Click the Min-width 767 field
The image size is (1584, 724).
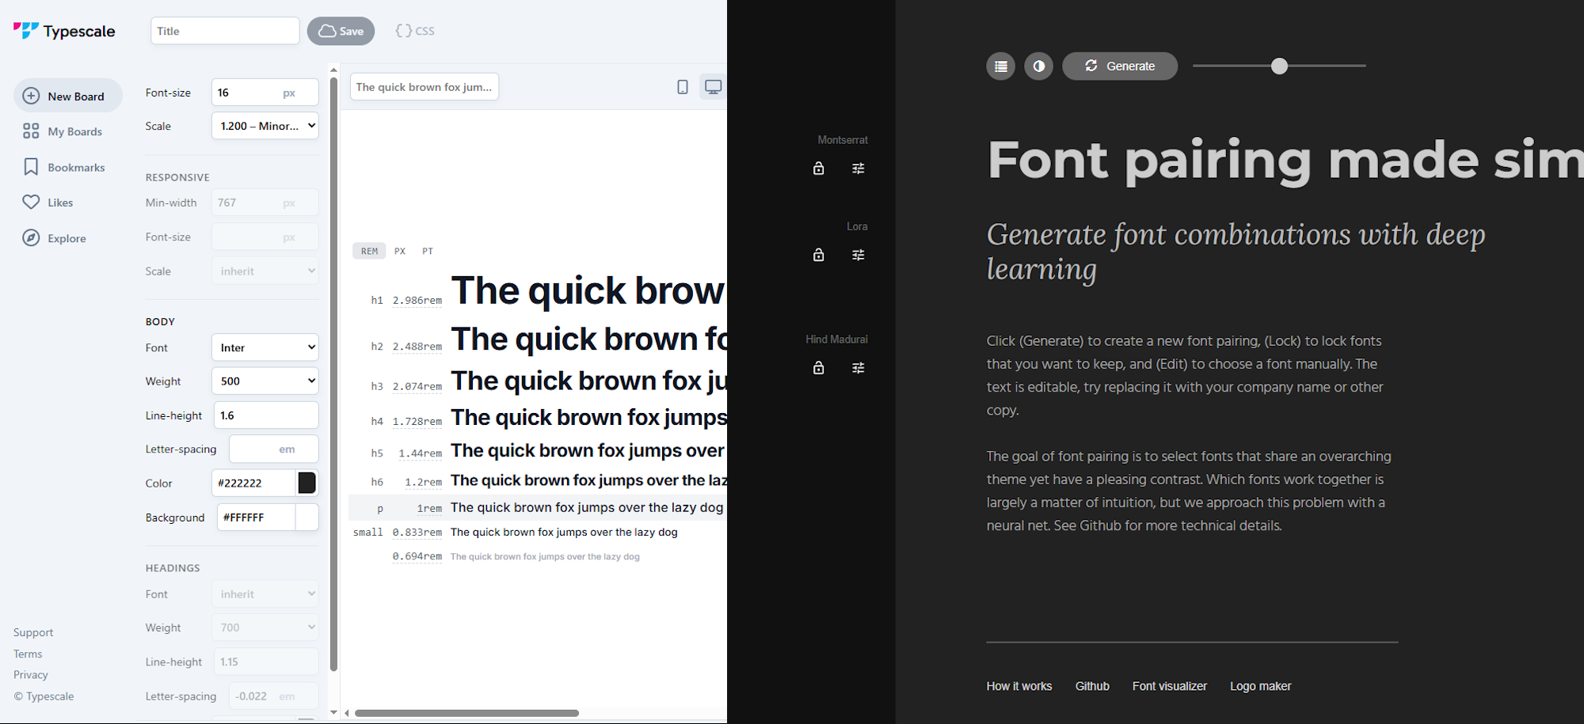point(265,203)
